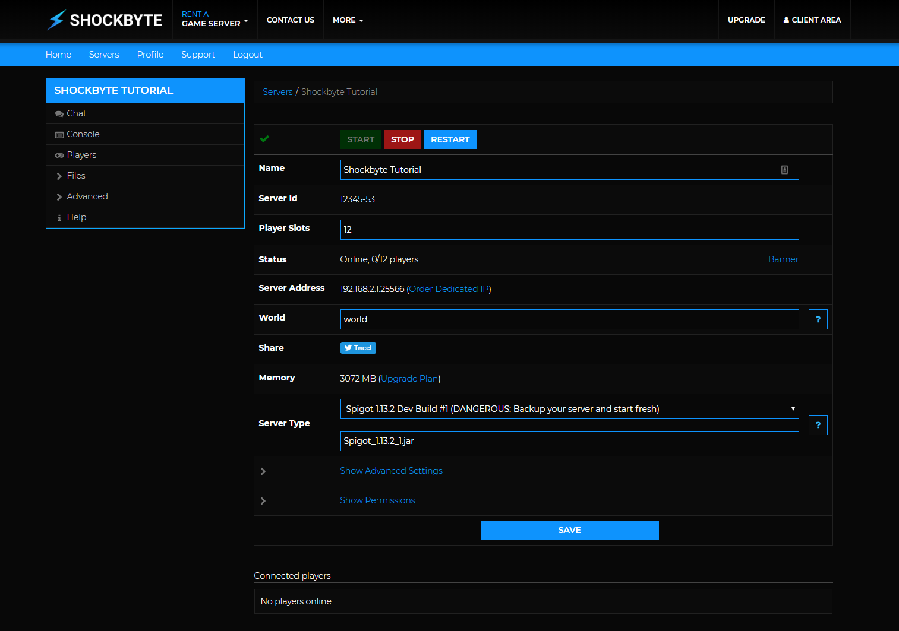Open the Help section via the info icon
The width and height of the screenshot is (899, 631).
[59, 217]
